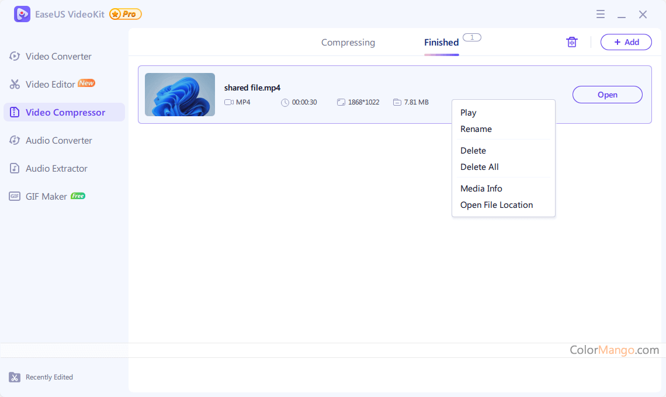Close the VideoKit window
Image resolution: width=666 pixels, height=397 pixels.
(643, 15)
